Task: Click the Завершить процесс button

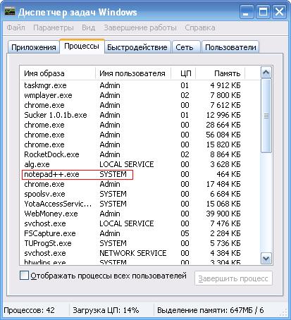Action: pos(233,278)
